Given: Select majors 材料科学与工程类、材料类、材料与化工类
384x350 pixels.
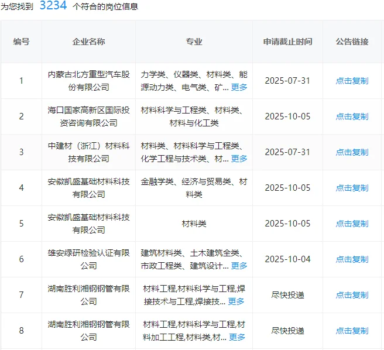Looking at the screenshot, I should [x=194, y=116].
